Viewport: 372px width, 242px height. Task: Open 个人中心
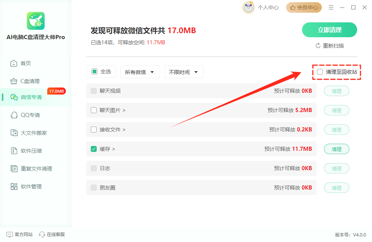[268, 7]
